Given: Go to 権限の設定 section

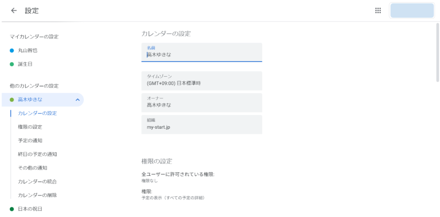Looking at the screenshot, I should pyautogui.click(x=30, y=127).
